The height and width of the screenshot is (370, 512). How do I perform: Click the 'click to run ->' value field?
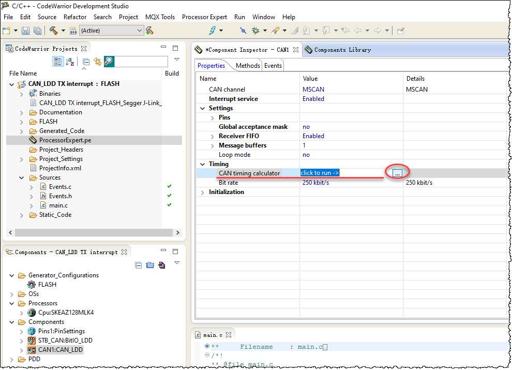coord(320,173)
